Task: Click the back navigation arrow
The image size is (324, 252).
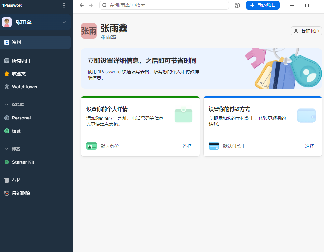Action: point(82,5)
